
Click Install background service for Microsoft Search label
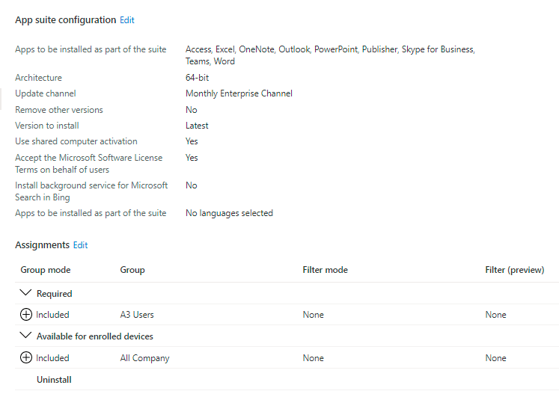[x=91, y=191]
